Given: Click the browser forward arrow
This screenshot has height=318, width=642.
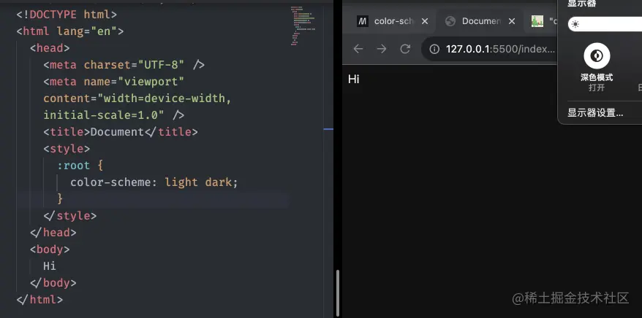Looking at the screenshot, I should (x=382, y=49).
